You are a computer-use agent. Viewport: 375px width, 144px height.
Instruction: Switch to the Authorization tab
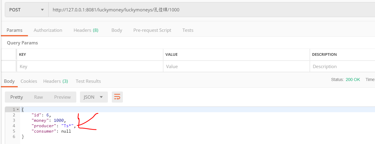click(x=48, y=30)
